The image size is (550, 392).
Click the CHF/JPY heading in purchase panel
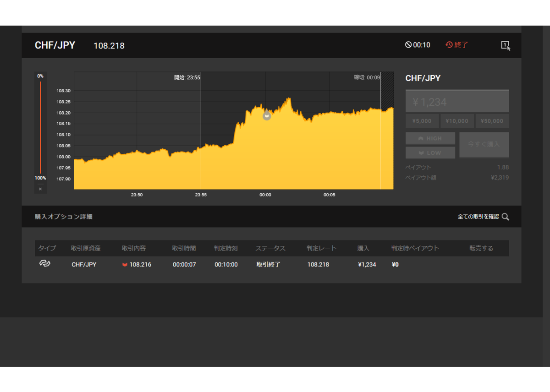[x=423, y=78]
